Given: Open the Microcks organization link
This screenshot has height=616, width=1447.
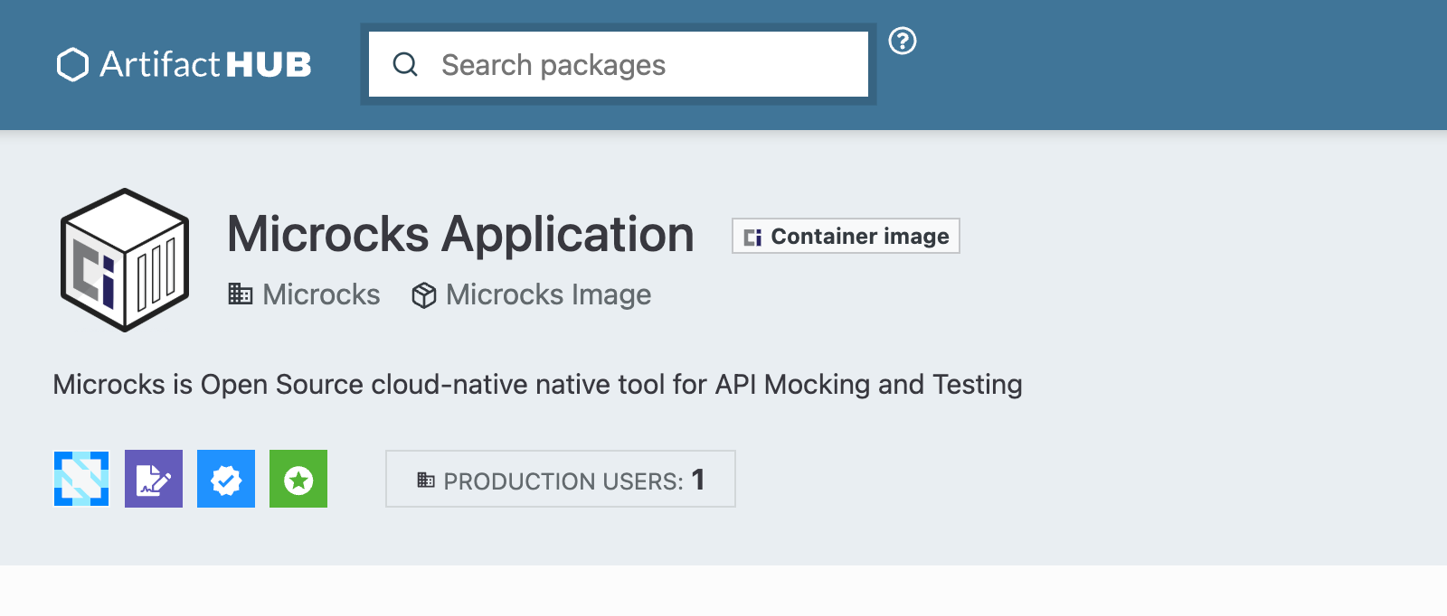Looking at the screenshot, I should [x=321, y=294].
